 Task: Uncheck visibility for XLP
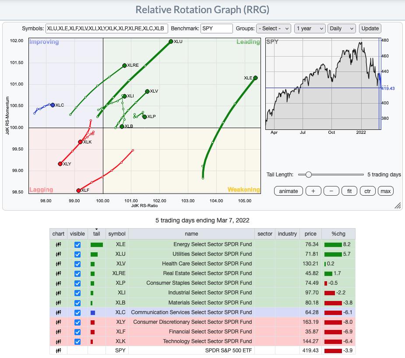[x=77, y=283]
